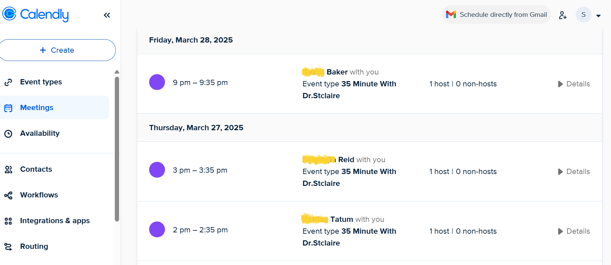Select the Availability clock icon

pyautogui.click(x=8, y=133)
